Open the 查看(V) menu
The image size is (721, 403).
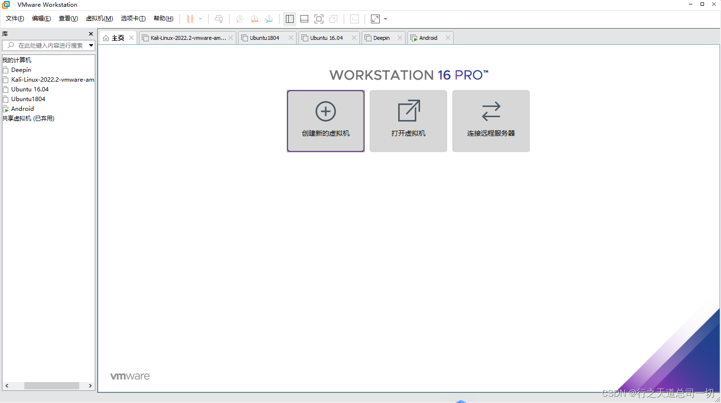point(68,18)
